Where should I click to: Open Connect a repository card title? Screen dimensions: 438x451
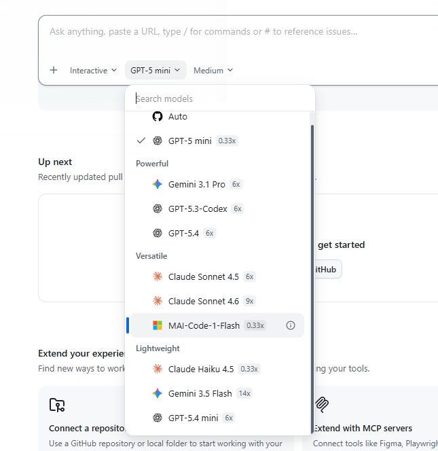(87, 428)
